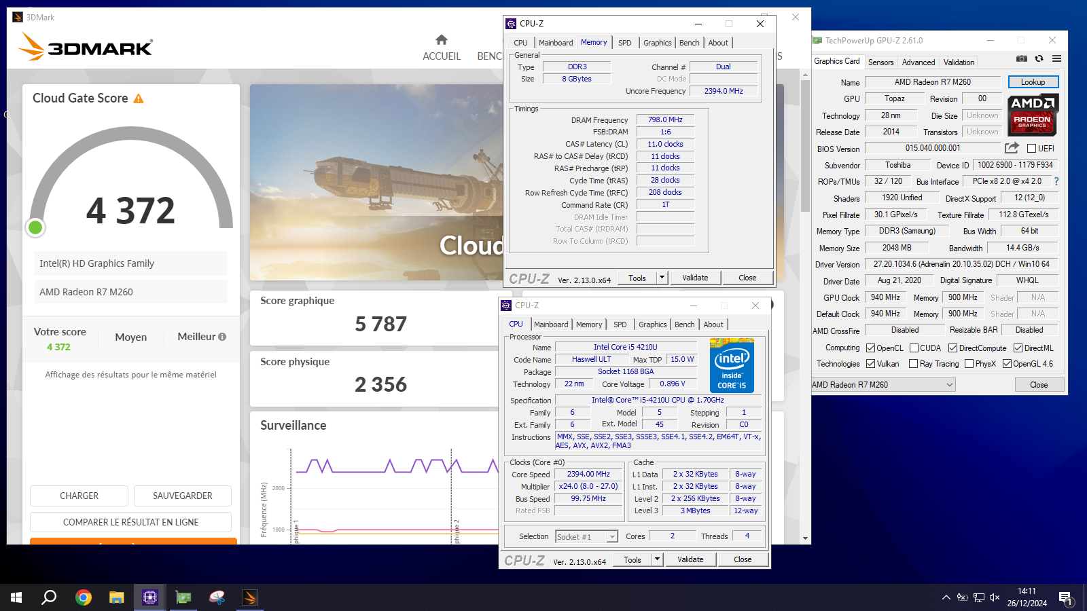Open Mainboard tab in top CPU-Z window
Screen dimensions: 1087x611
[556, 43]
